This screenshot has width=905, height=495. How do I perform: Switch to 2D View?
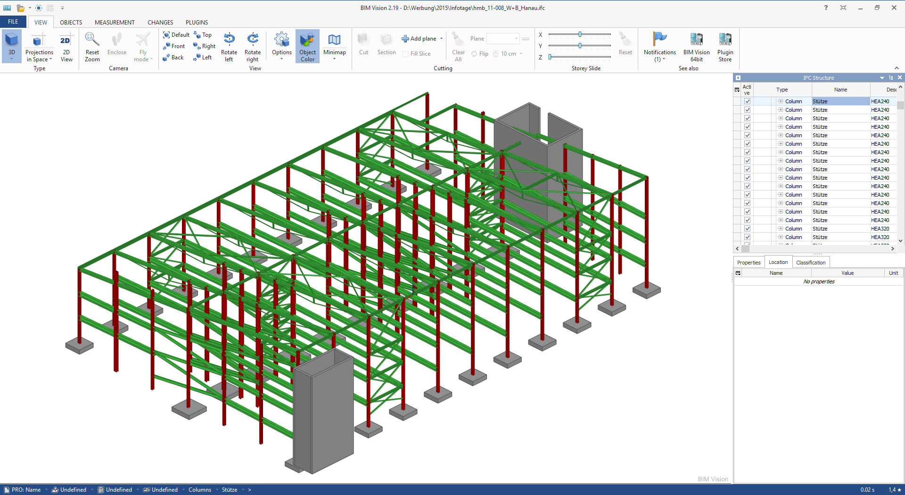(66, 46)
